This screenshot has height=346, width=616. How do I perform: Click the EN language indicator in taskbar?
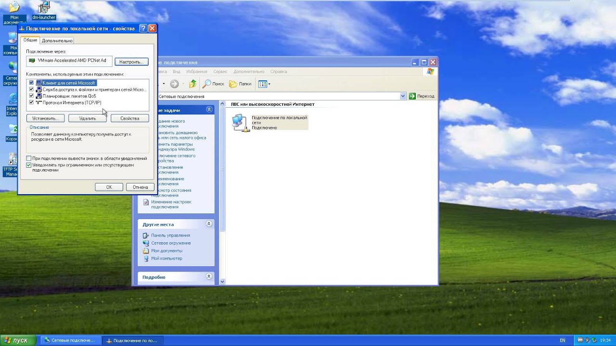(x=563, y=340)
